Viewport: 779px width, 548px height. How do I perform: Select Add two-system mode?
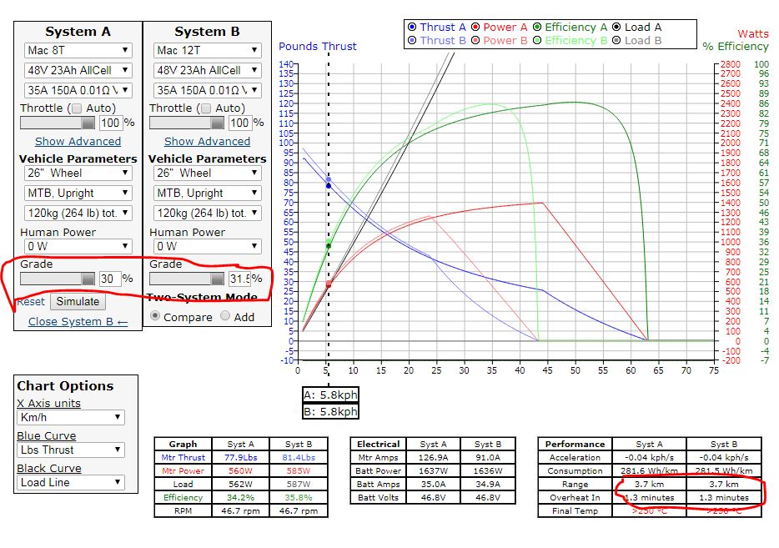tap(225, 316)
